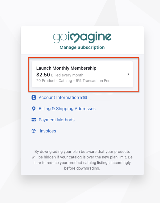160x203 pixels.
Task: Click the Invoices clock-arrow icon
Action: [34, 131]
